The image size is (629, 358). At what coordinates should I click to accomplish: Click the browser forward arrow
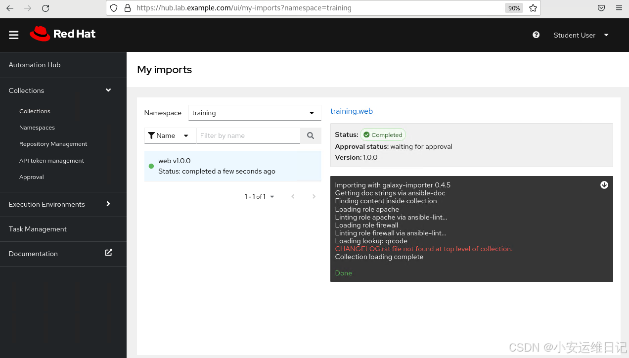28,8
